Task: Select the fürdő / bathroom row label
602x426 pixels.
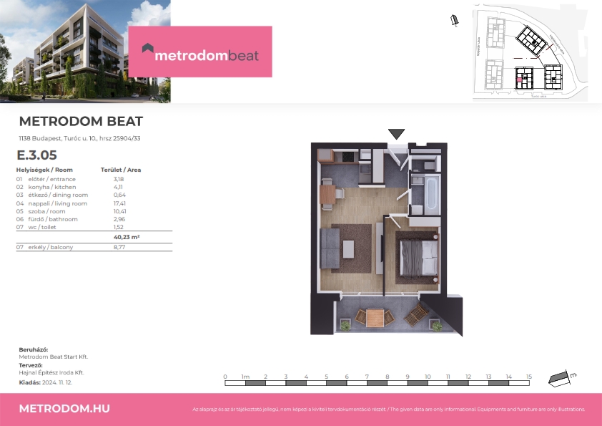Action: [x=53, y=219]
